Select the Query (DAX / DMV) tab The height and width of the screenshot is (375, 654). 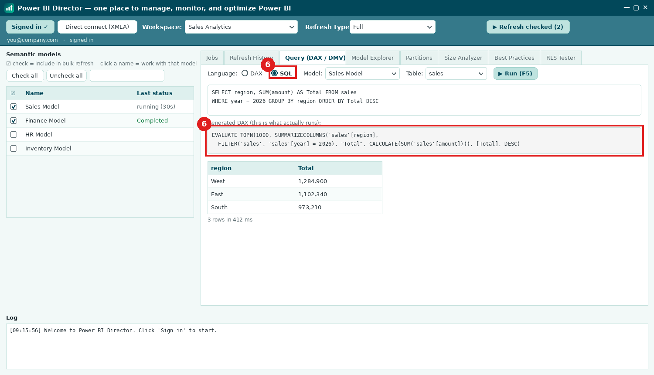tap(312, 58)
